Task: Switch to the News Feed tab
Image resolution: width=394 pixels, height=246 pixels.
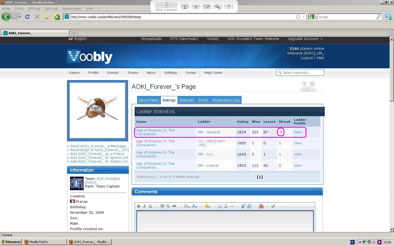Action: [x=149, y=100]
